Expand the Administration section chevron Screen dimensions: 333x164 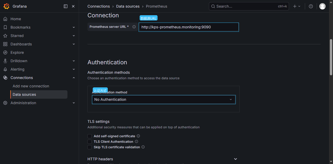(x=74, y=103)
